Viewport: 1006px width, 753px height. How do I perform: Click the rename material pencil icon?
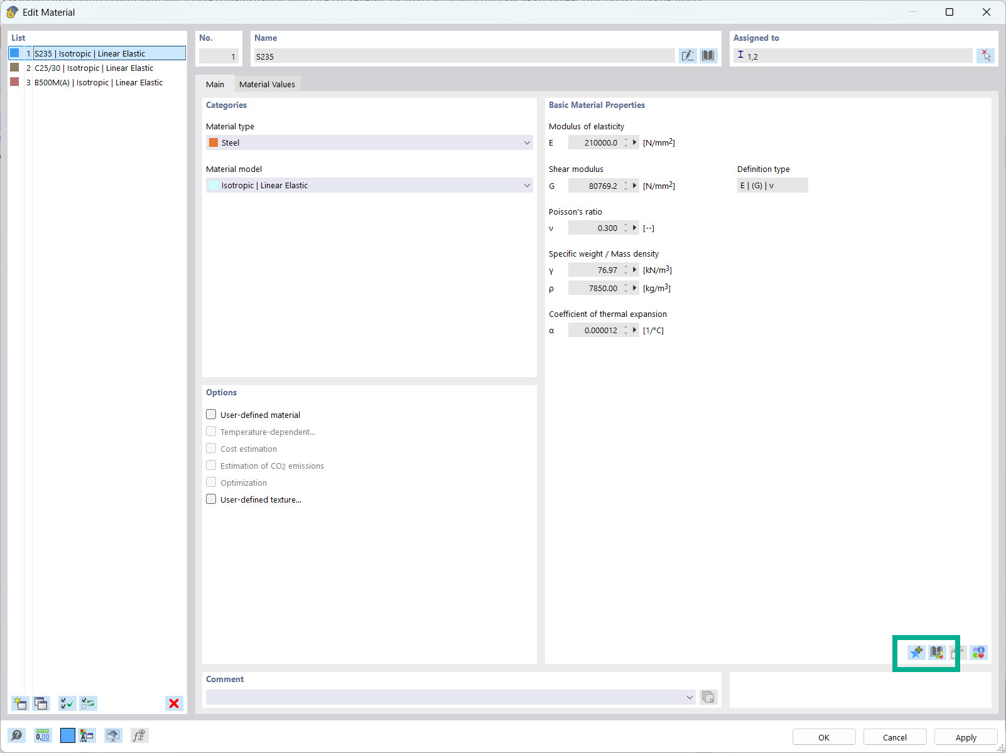[688, 56]
